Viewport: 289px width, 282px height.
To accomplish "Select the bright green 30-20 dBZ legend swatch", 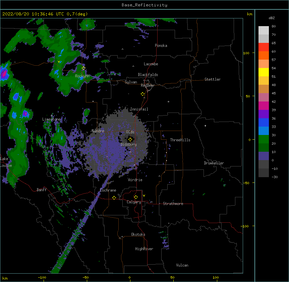I will [x=264, y=139].
